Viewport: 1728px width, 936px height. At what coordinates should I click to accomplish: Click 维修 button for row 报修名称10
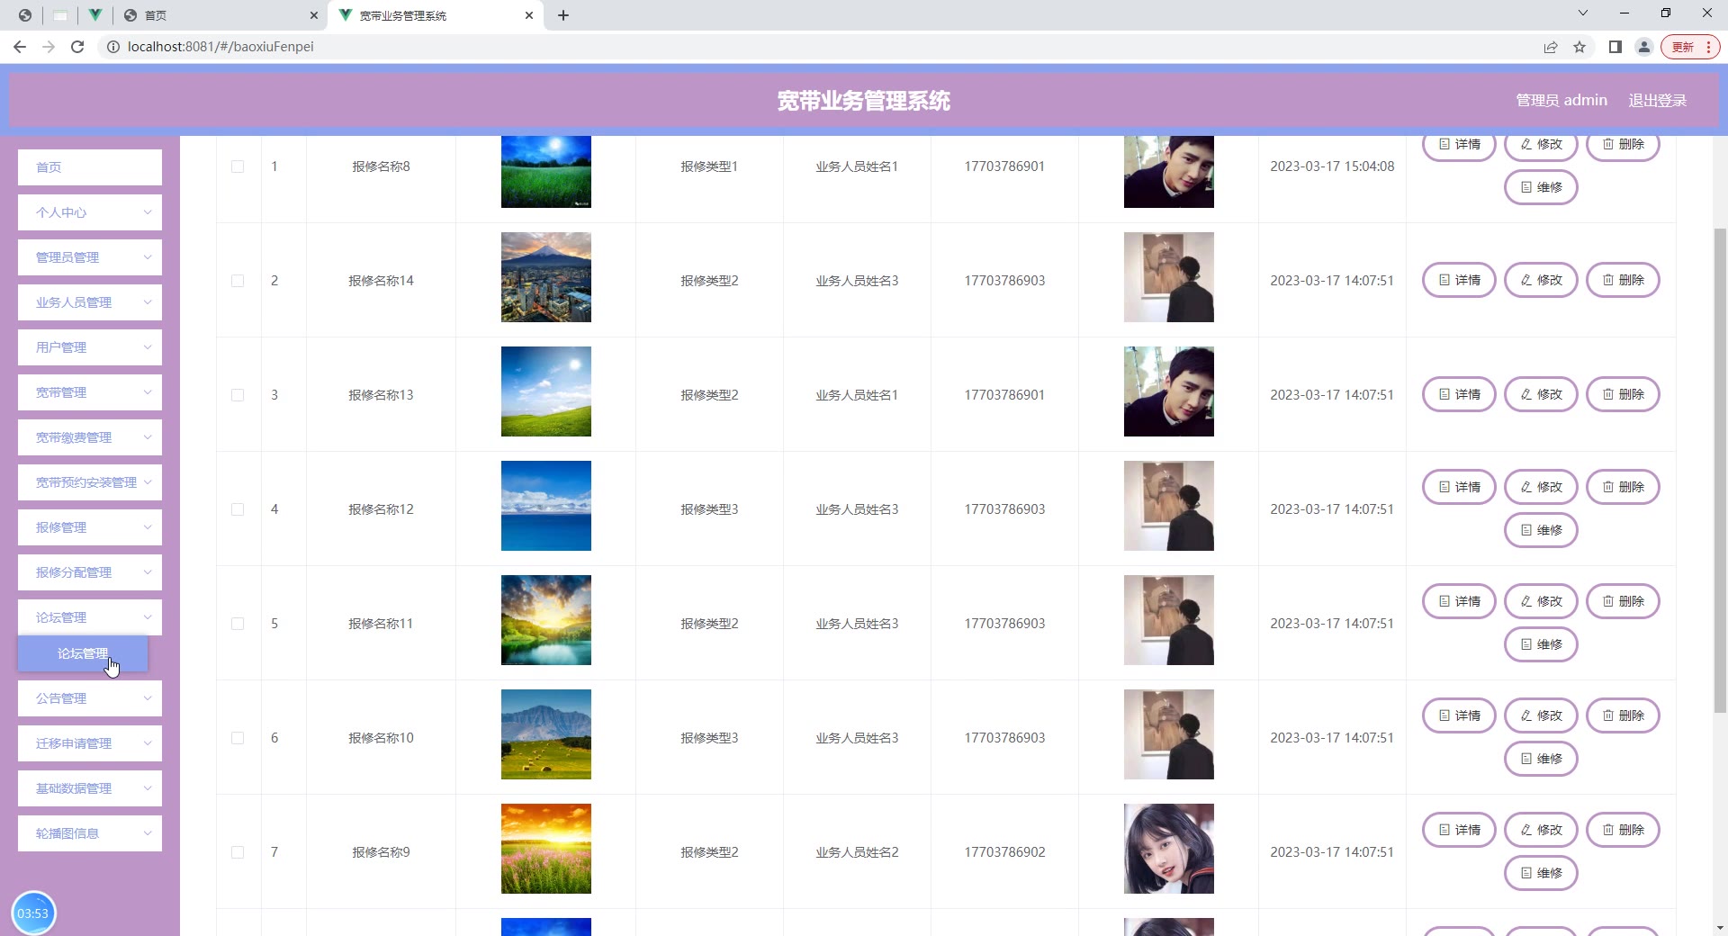pyautogui.click(x=1541, y=759)
